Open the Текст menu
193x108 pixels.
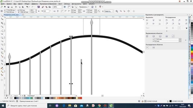click(x=60, y=4)
